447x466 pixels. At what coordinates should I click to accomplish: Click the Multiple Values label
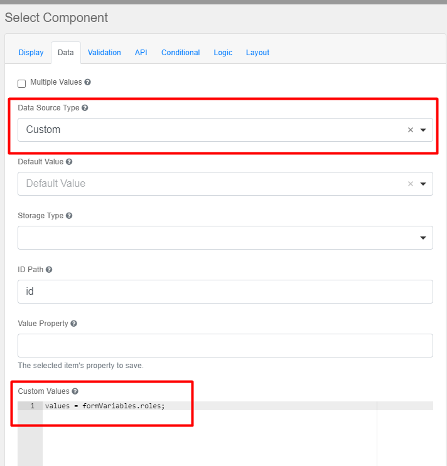coord(56,82)
